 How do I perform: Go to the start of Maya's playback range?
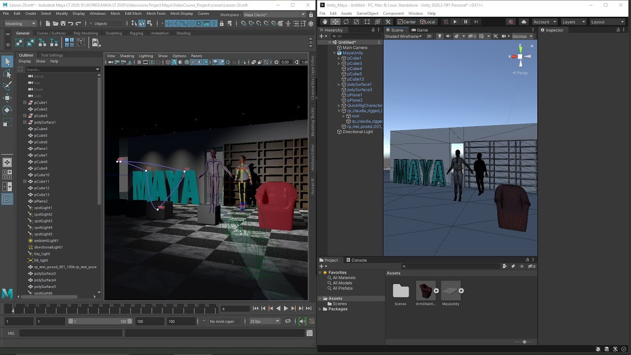click(x=255, y=309)
